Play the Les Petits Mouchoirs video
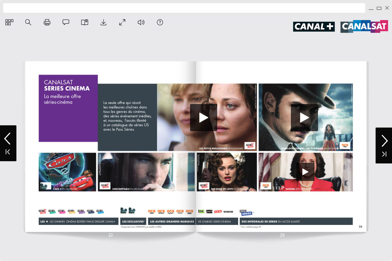The image size is (392, 261). pos(203,117)
